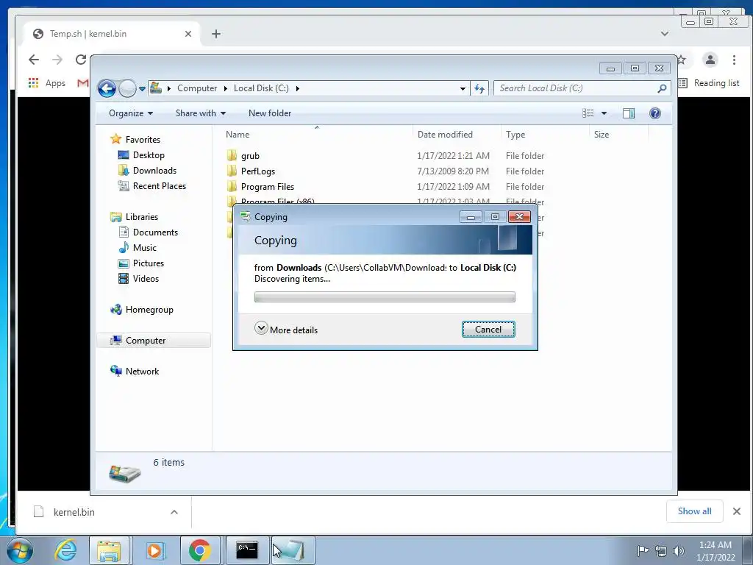Click the search magnifier icon

663,88
